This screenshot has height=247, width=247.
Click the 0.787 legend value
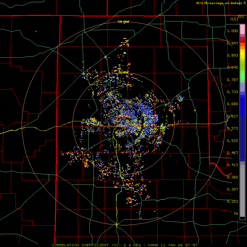point(232,80)
